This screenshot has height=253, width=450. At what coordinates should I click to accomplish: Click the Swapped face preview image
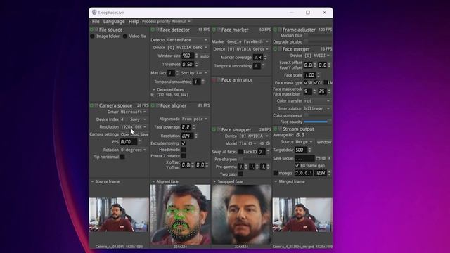(241, 214)
